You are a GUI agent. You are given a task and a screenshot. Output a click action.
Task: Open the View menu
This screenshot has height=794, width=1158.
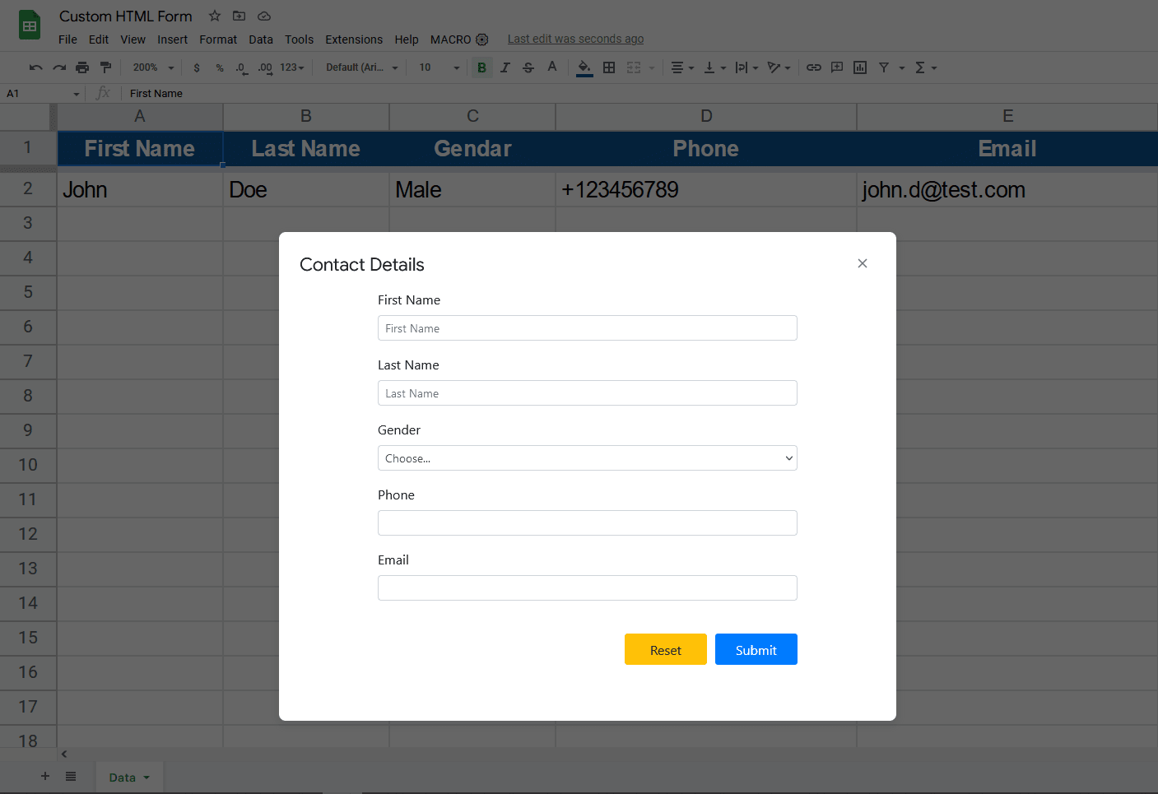click(133, 39)
